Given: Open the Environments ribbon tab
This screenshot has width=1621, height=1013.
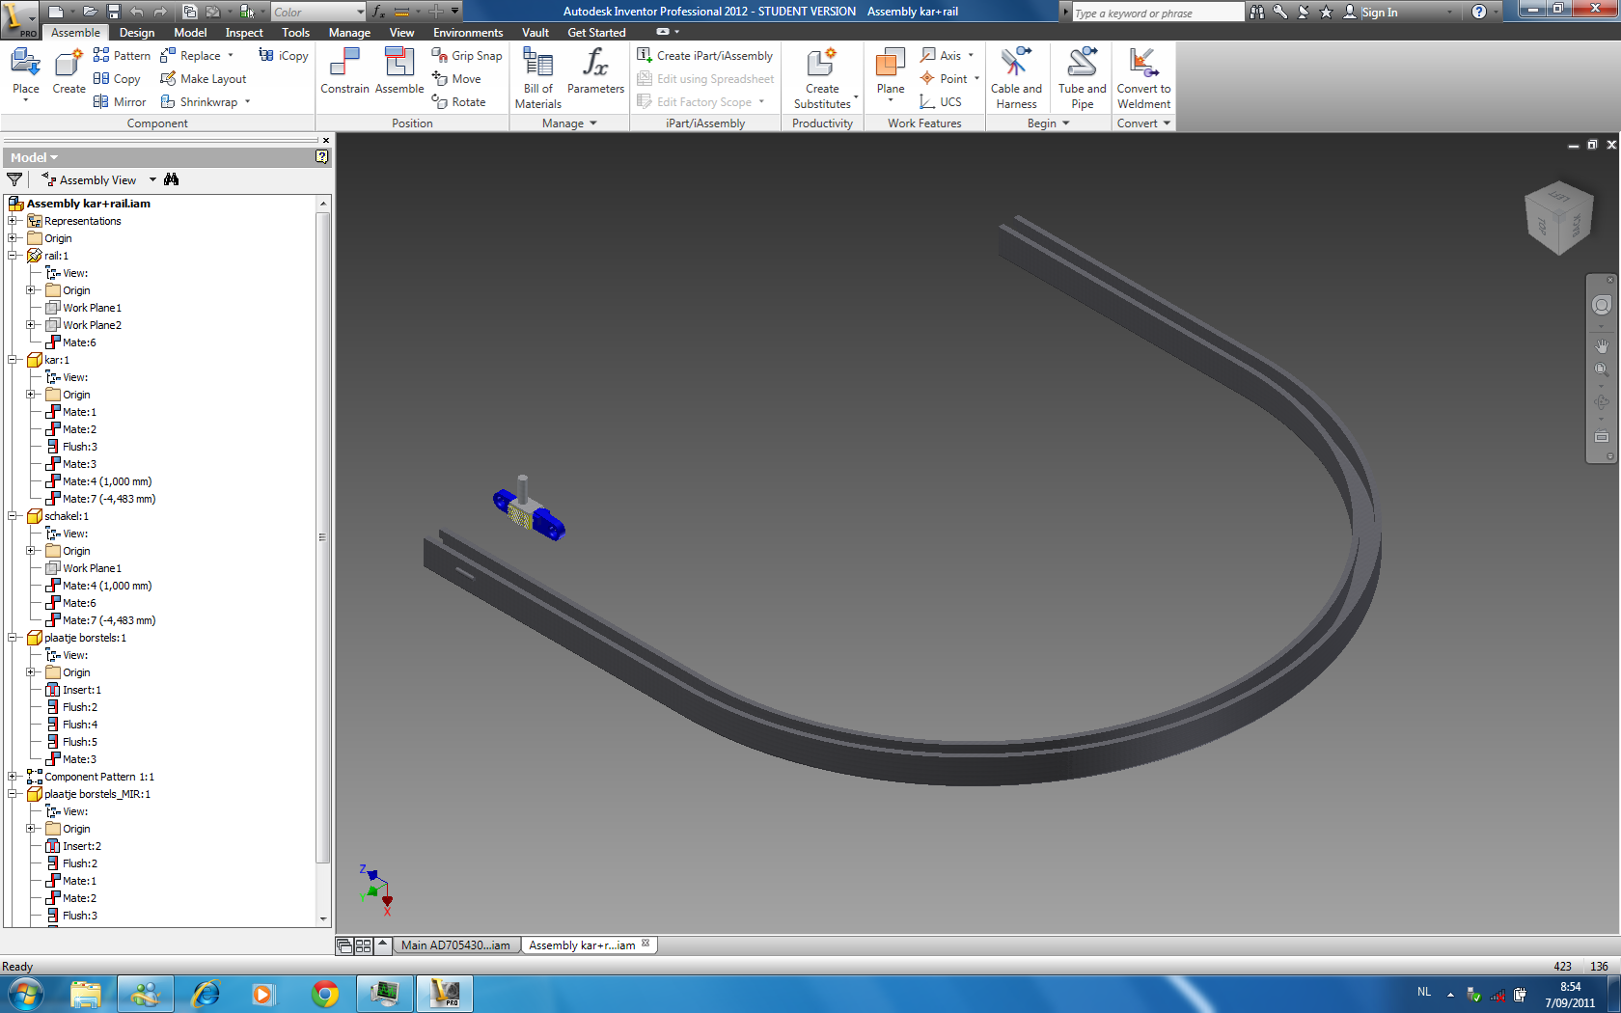Looking at the screenshot, I should pos(468,33).
